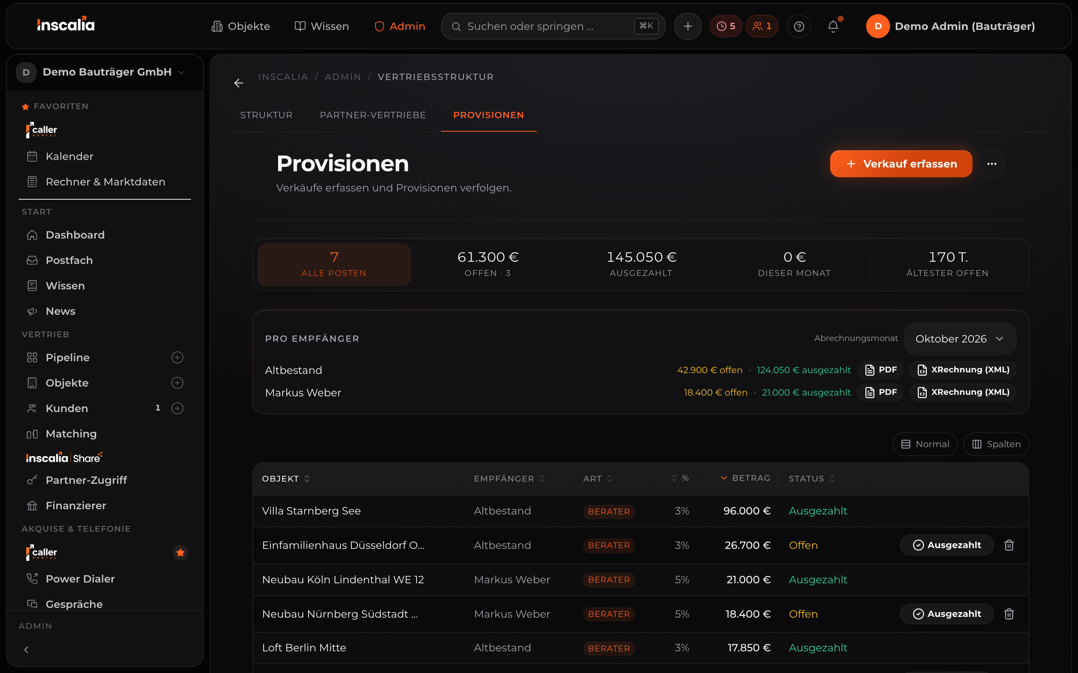
Task: Toggle the Normal row density view
Action: tap(925, 444)
